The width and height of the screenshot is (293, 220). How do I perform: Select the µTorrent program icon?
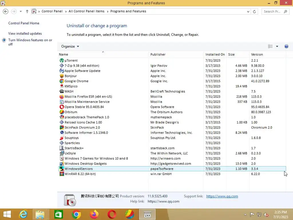coord(62,60)
